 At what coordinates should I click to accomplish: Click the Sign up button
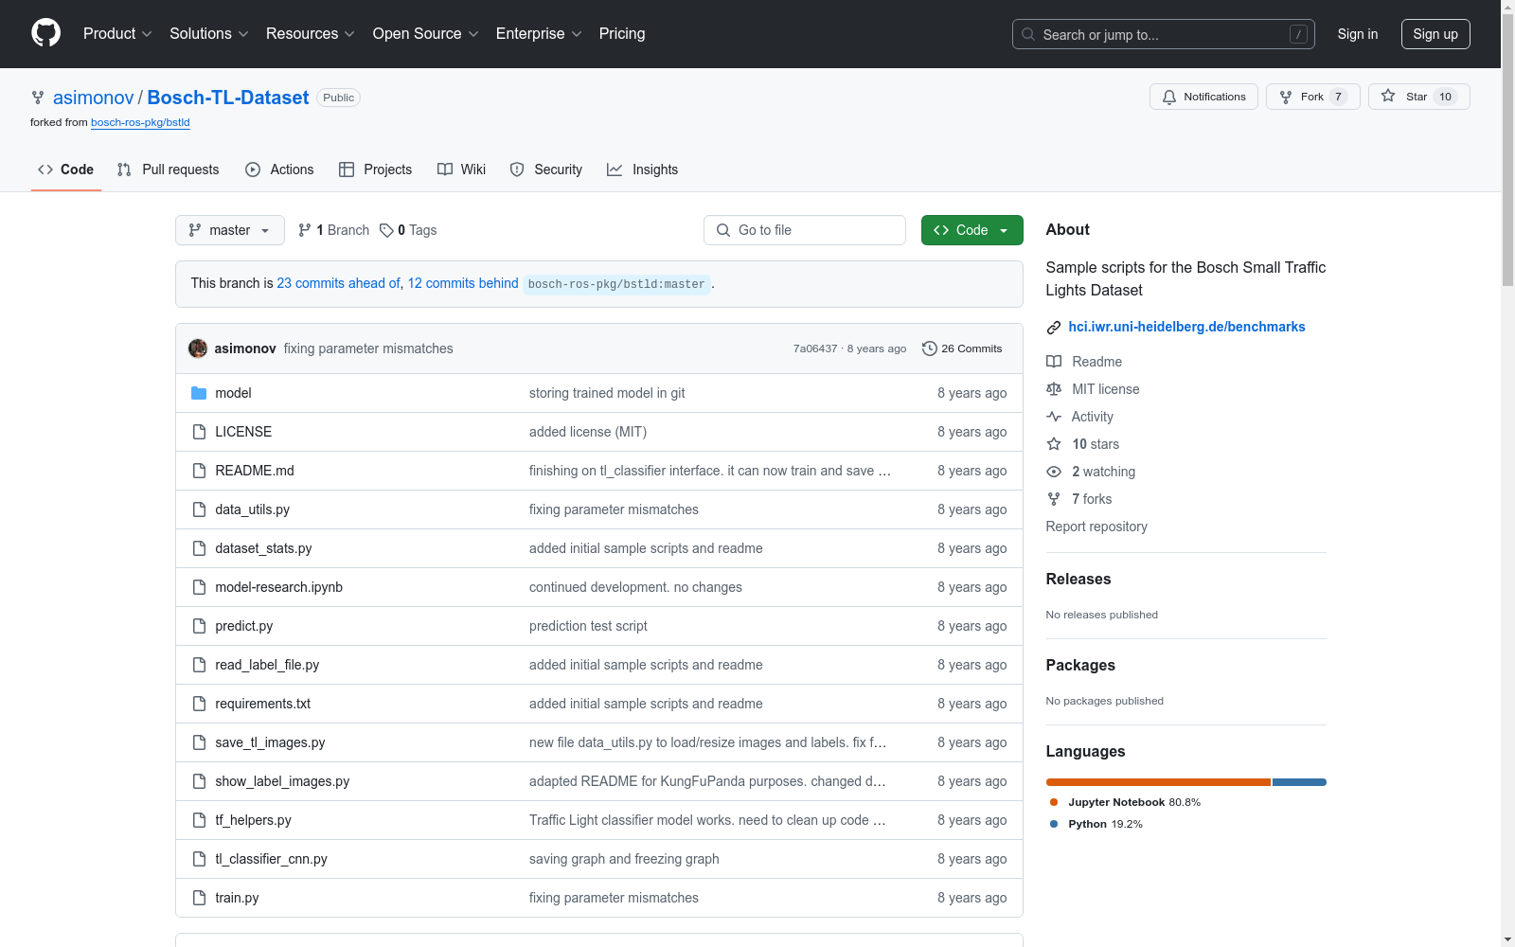pyautogui.click(x=1435, y=34)
